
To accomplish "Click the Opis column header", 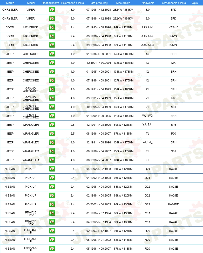I will point(195,3).
